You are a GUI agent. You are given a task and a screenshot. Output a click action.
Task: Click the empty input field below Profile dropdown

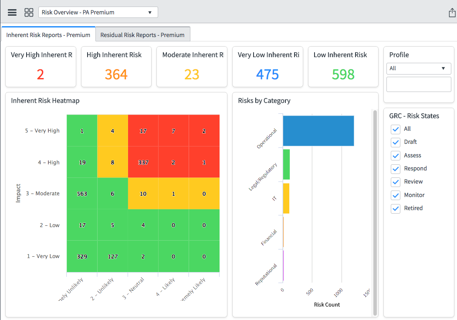[418, 84]
